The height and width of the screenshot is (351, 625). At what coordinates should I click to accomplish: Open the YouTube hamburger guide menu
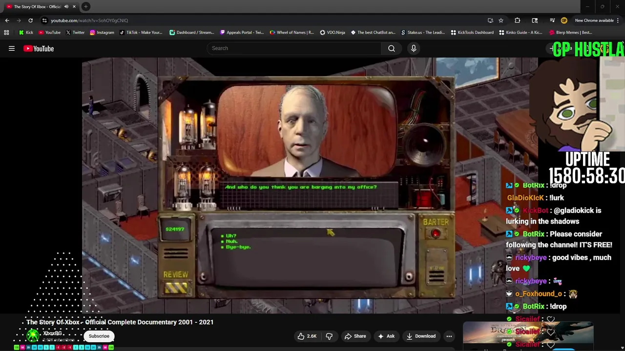[x=12, y=48]
